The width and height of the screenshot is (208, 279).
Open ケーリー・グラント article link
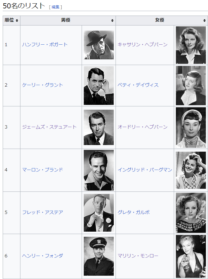pos(43,85)
